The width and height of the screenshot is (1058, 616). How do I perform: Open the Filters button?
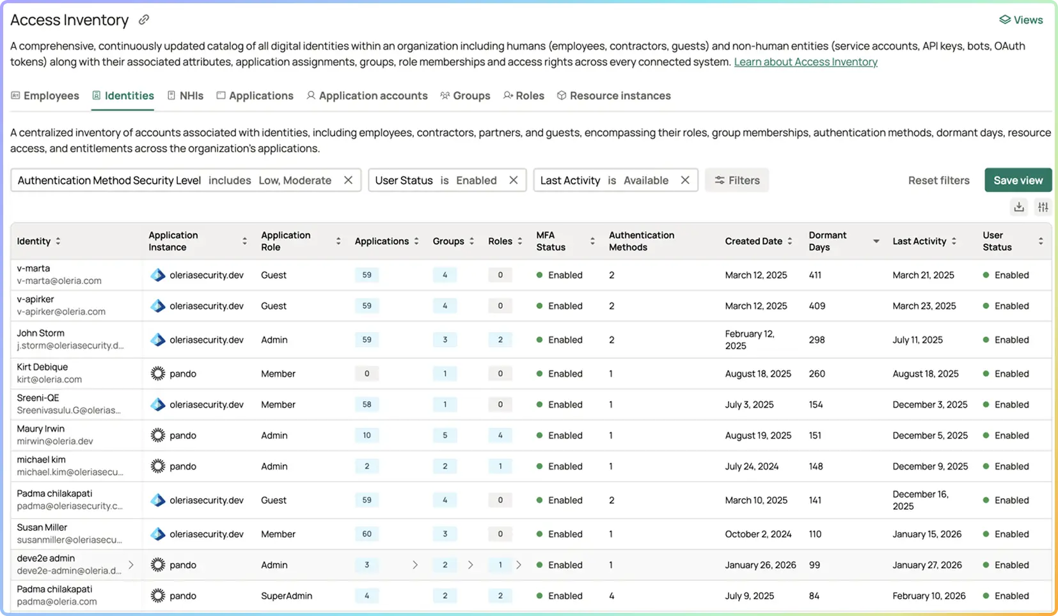(737, 180)
